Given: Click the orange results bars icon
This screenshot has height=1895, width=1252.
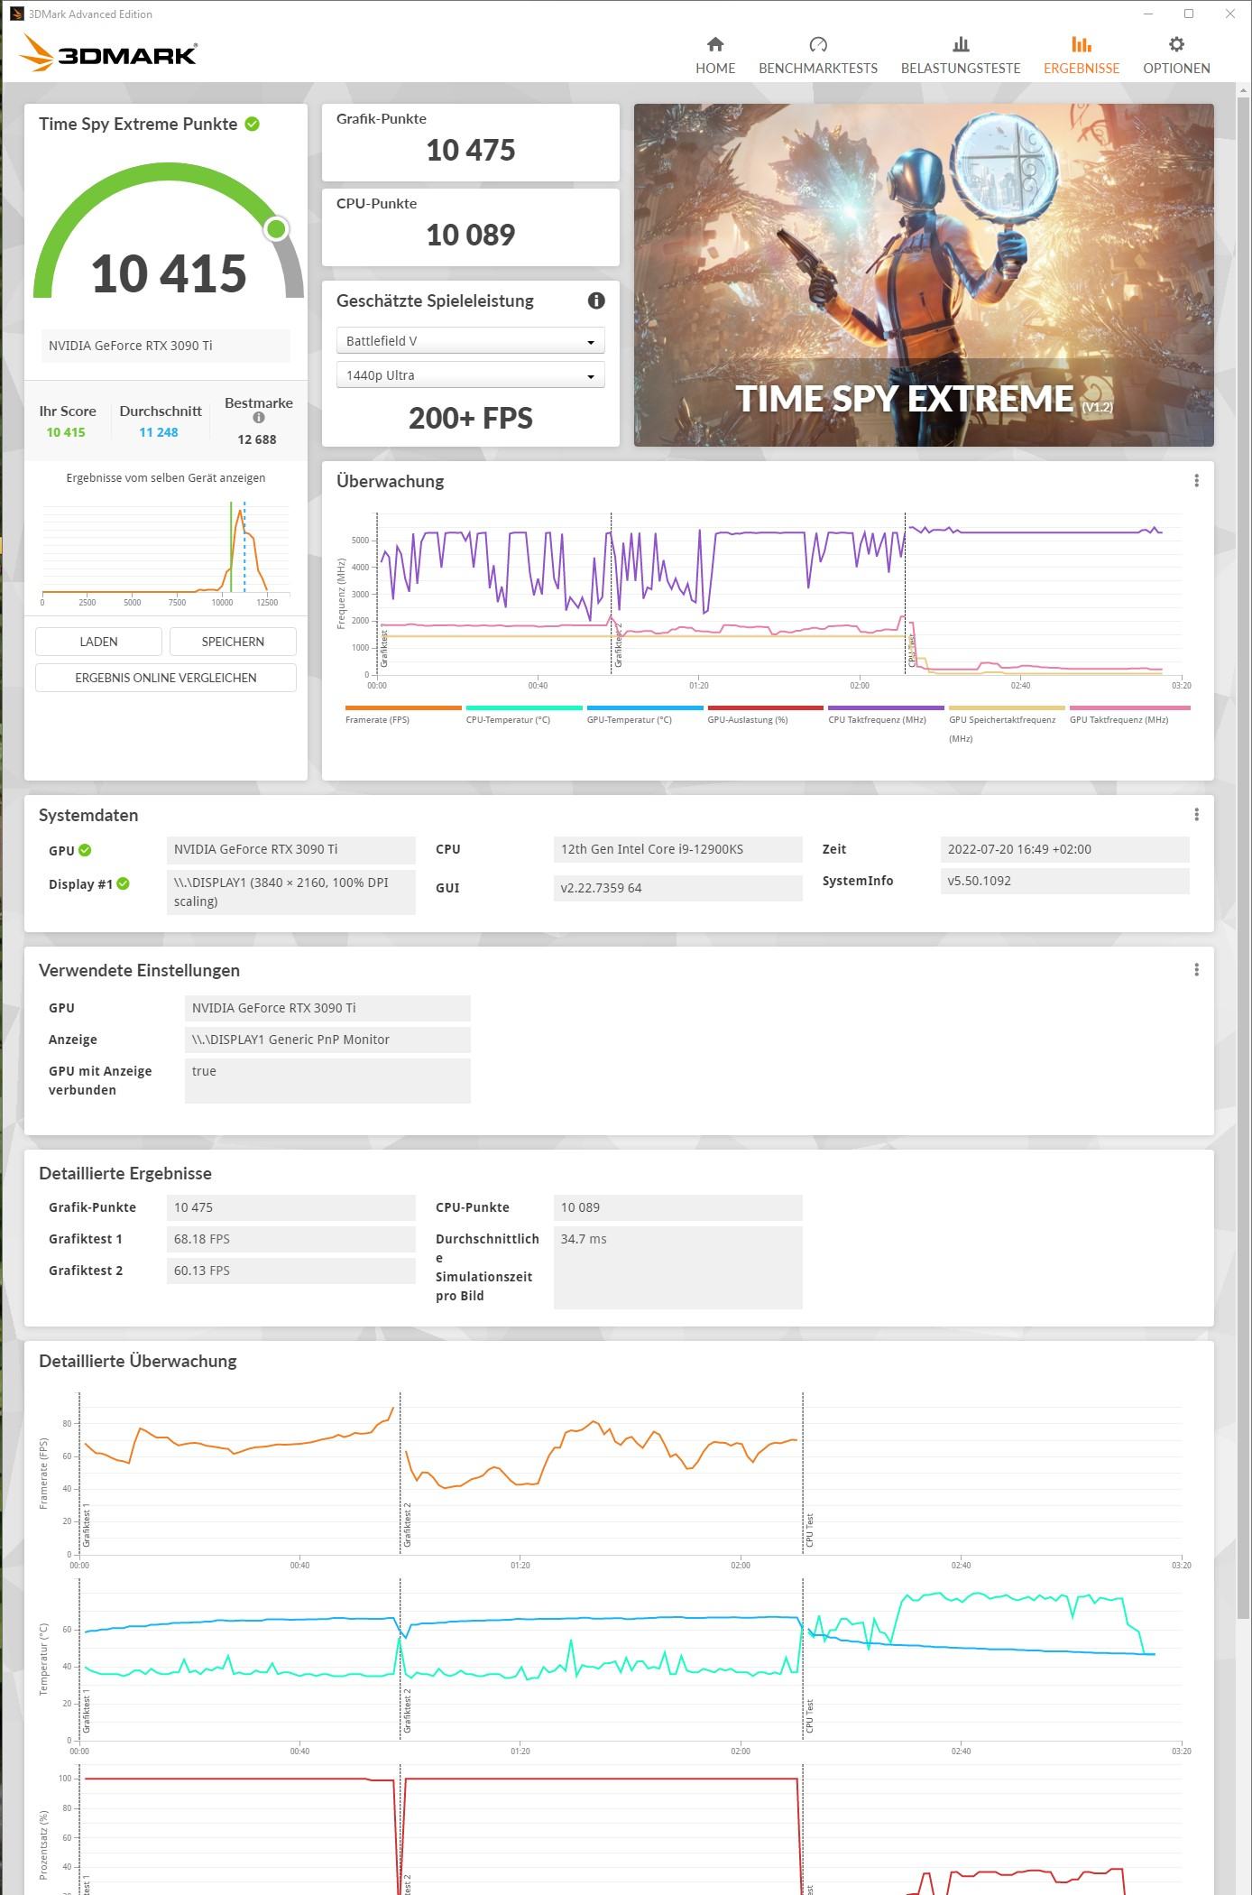Looking at the screenshot, I should tap(1082, 44).
